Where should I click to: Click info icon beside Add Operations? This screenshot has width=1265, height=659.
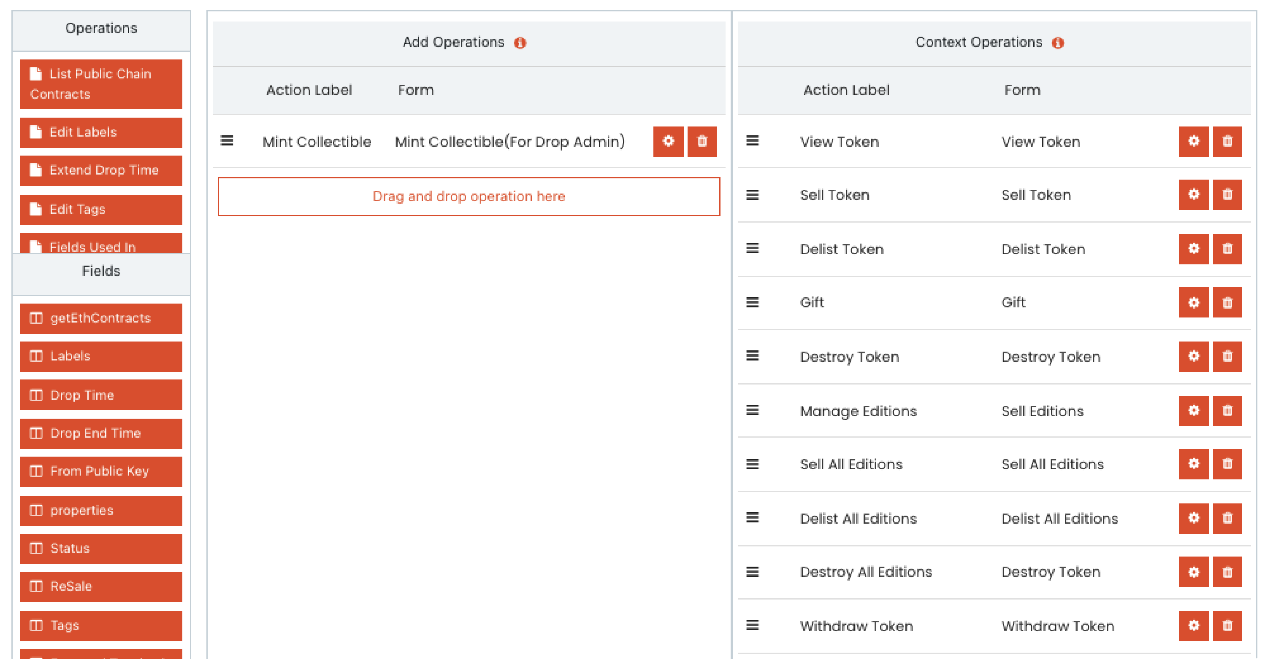(x=520, y=43)
